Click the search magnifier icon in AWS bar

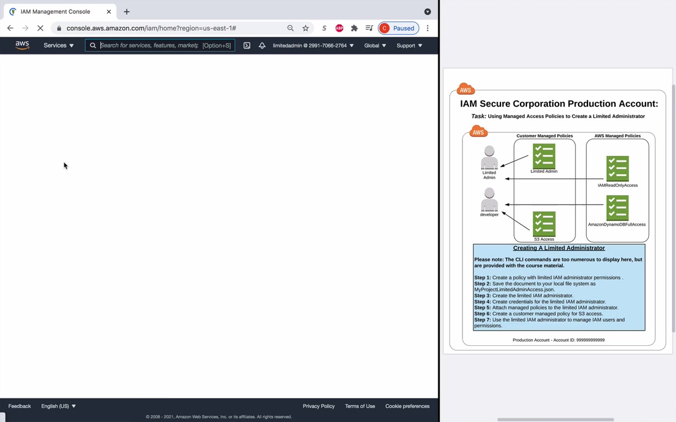tap(93, 45)
